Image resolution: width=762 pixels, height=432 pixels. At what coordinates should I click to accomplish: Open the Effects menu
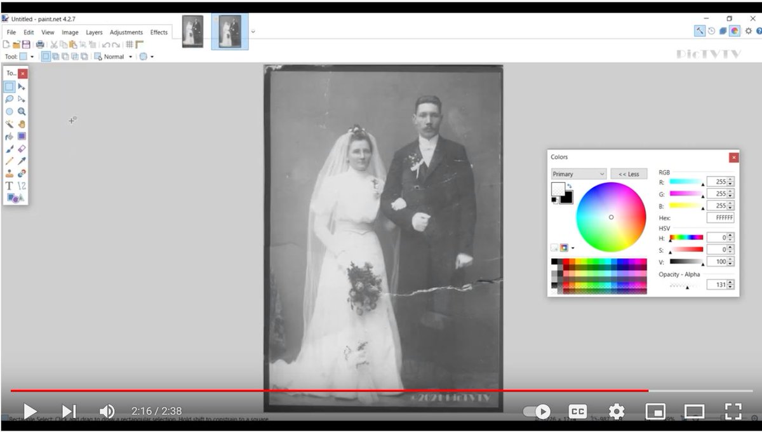[x=159, y=32]
